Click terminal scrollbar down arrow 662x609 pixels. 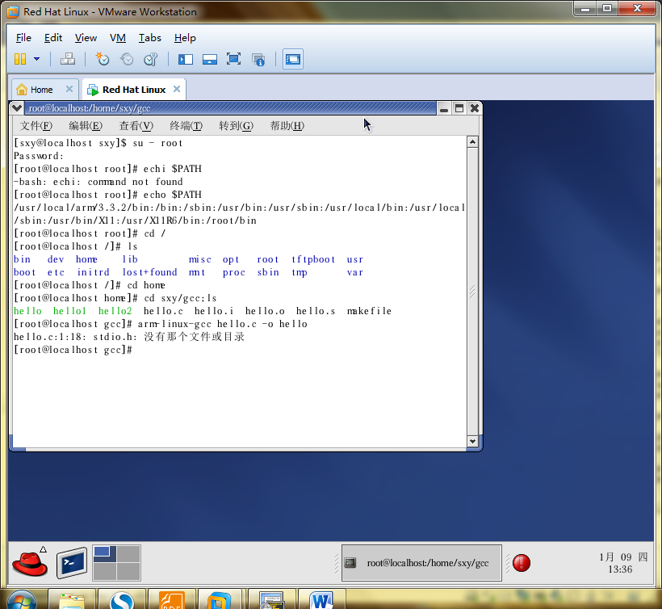tap(472, 441)
